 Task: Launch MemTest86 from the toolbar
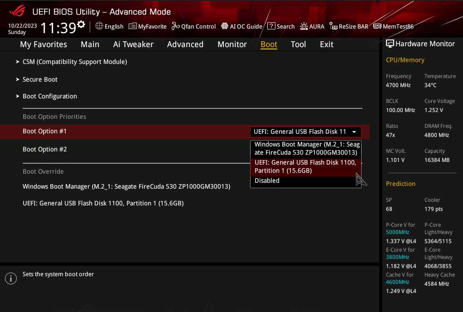click(393, 26)
